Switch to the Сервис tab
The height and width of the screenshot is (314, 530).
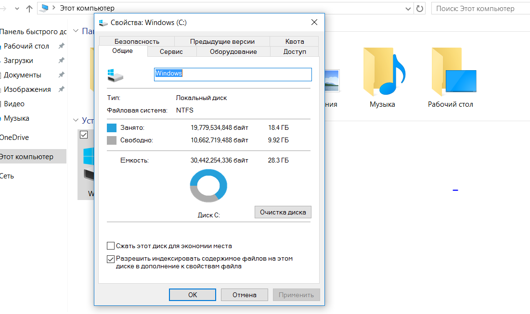coord(171,51)
